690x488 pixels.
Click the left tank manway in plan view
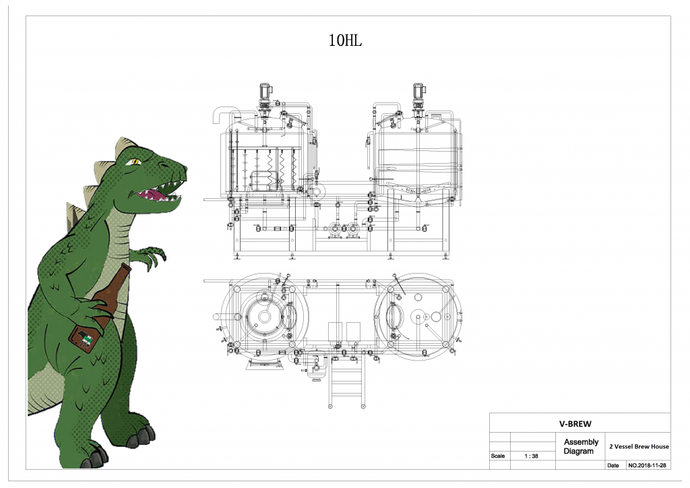(288, 317)
